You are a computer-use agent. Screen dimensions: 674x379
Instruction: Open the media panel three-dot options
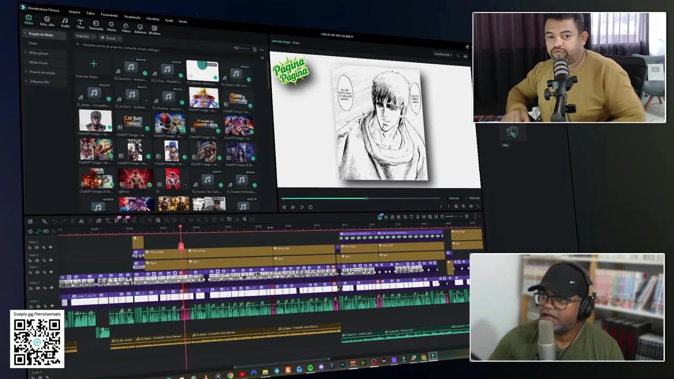(x=262, y=50)
